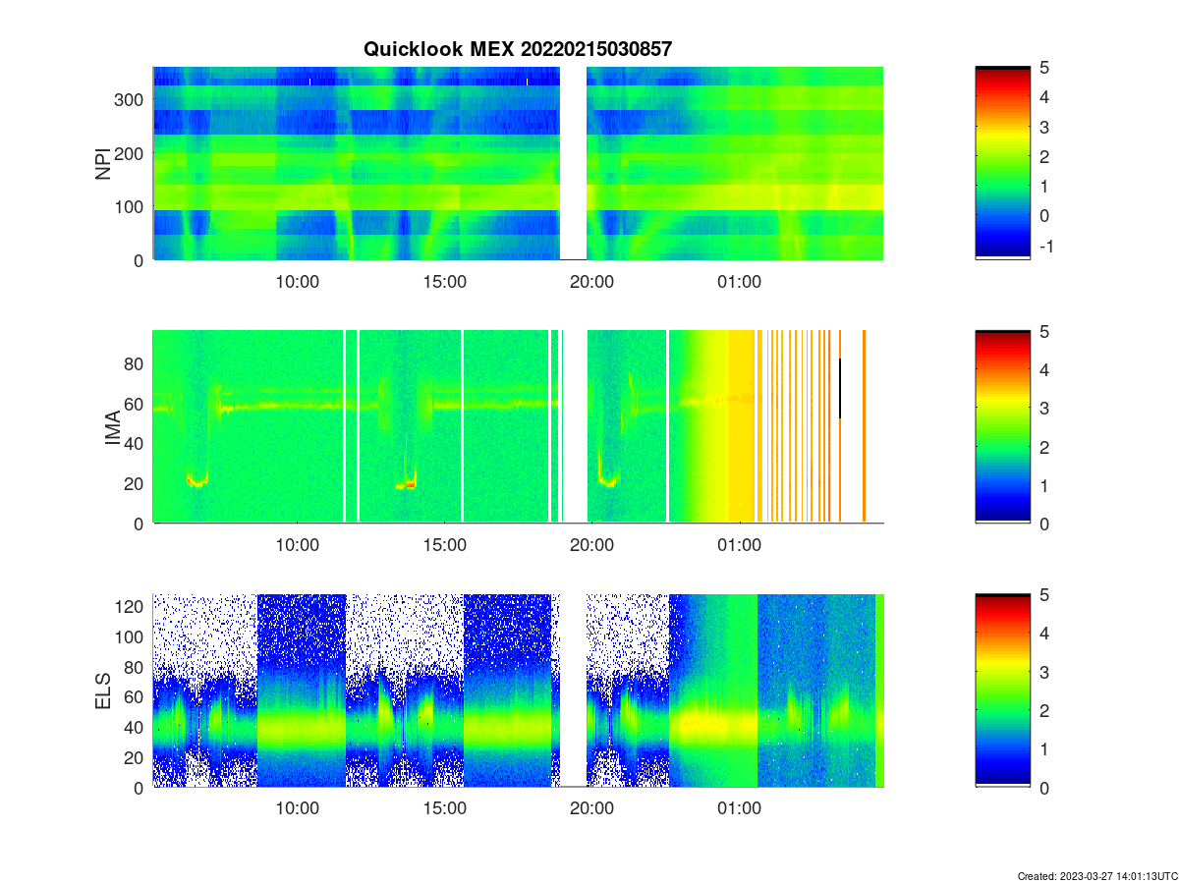This screenshot has height=884, width=1179.
Task: Click the "Created: 2023-03-27 14:01:13UTC" footer text
Action: point(1095,875)
